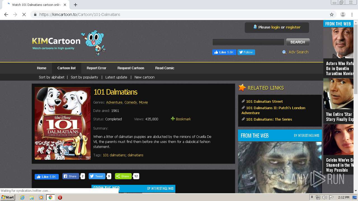Image resolution: width=358 pixels, height=201 pixels.
Task: Open the Windows Start button
Action: tap(8, 197)
